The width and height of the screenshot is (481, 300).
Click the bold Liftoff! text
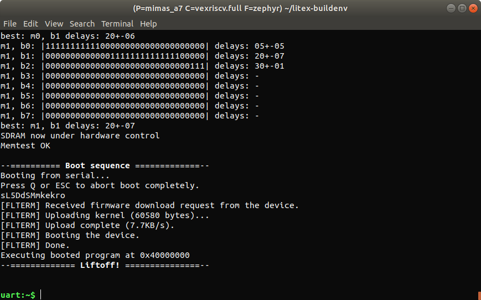(102, 265)
